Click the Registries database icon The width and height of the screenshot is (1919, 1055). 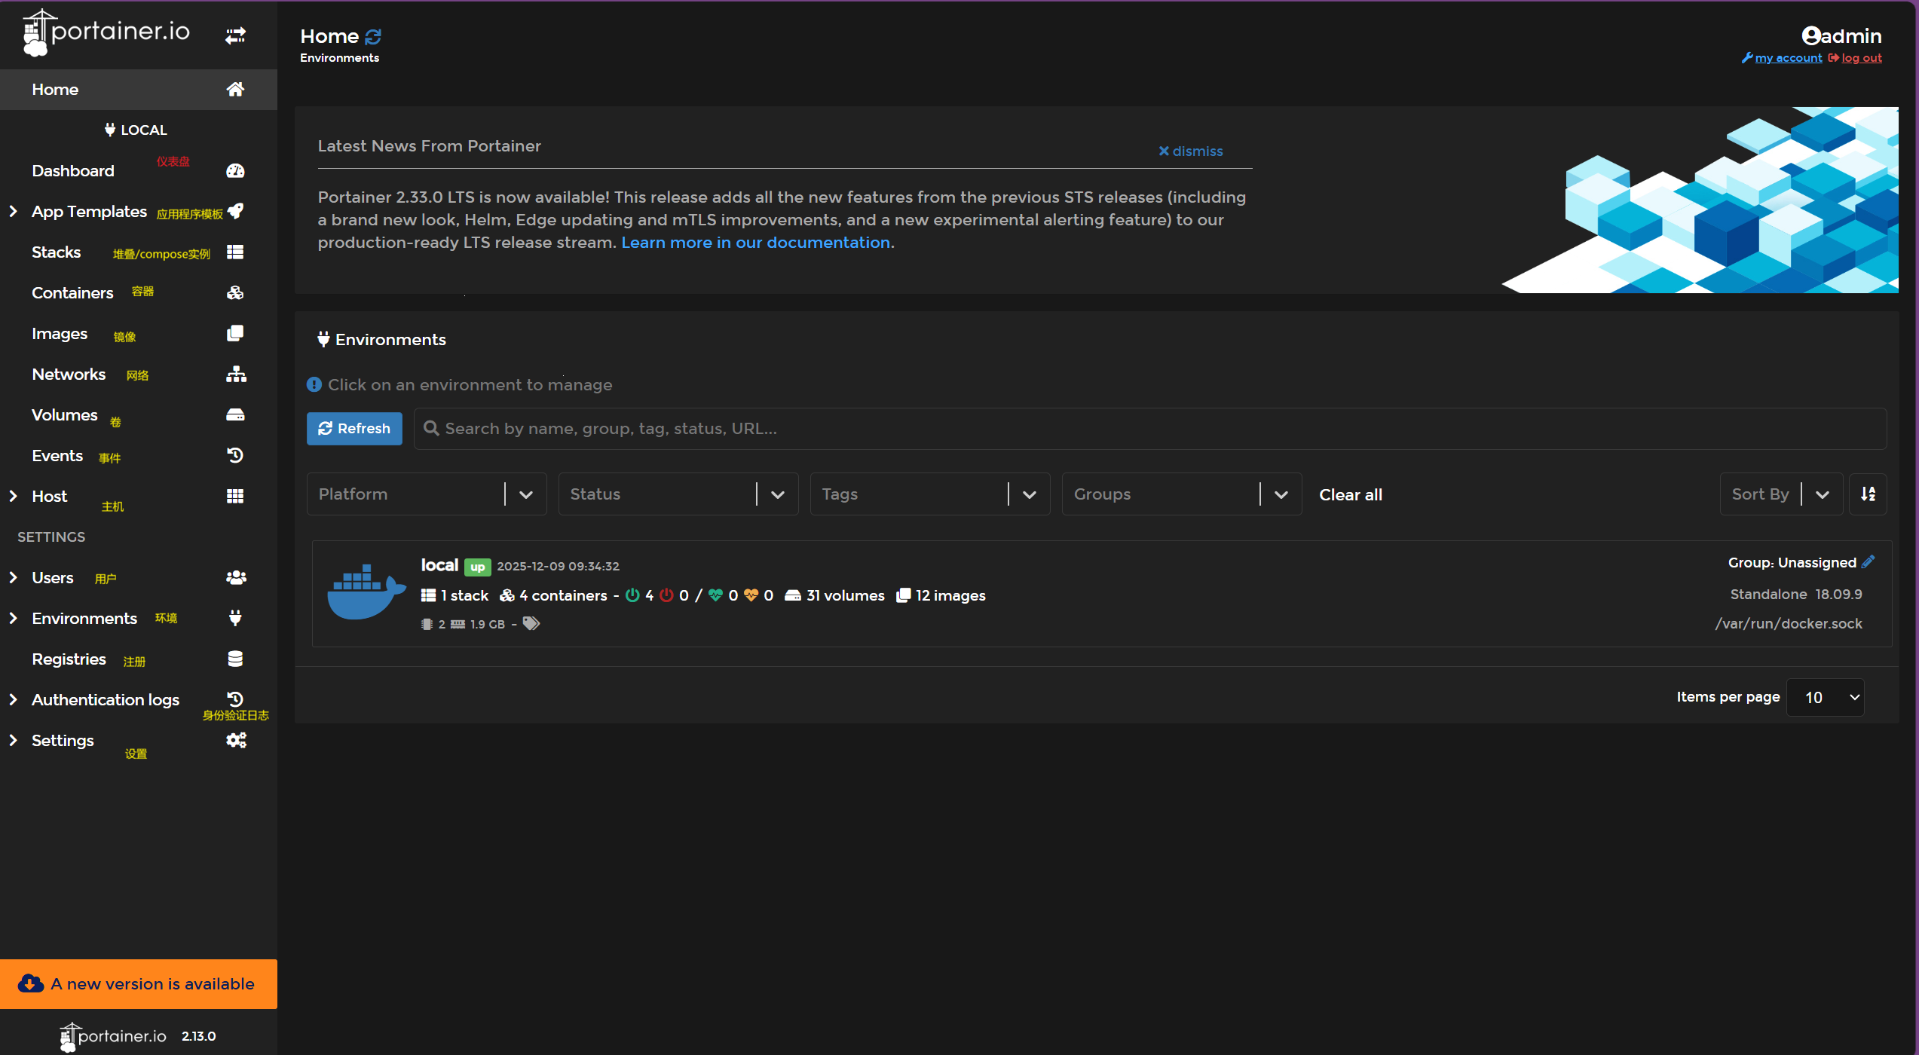click(235, 659)
